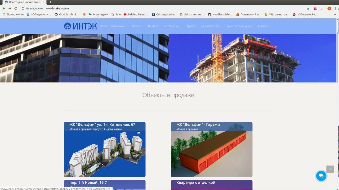Open the Главная — Вы... bookmark
Screen dimensions: 339x190
coord(249,15)
